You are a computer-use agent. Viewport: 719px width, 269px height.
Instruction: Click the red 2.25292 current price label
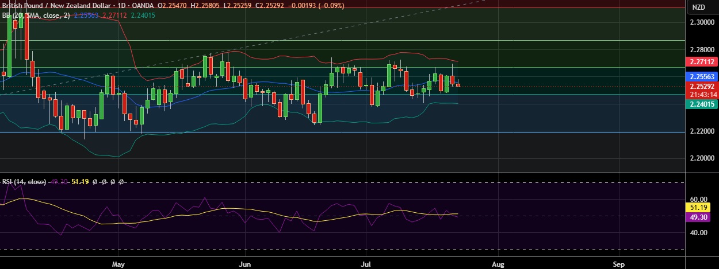click(702, 87)
